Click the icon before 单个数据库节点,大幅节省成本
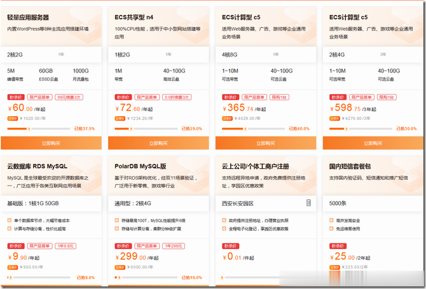The height and width of the screenshot is (289, 426). click(10, 220)
